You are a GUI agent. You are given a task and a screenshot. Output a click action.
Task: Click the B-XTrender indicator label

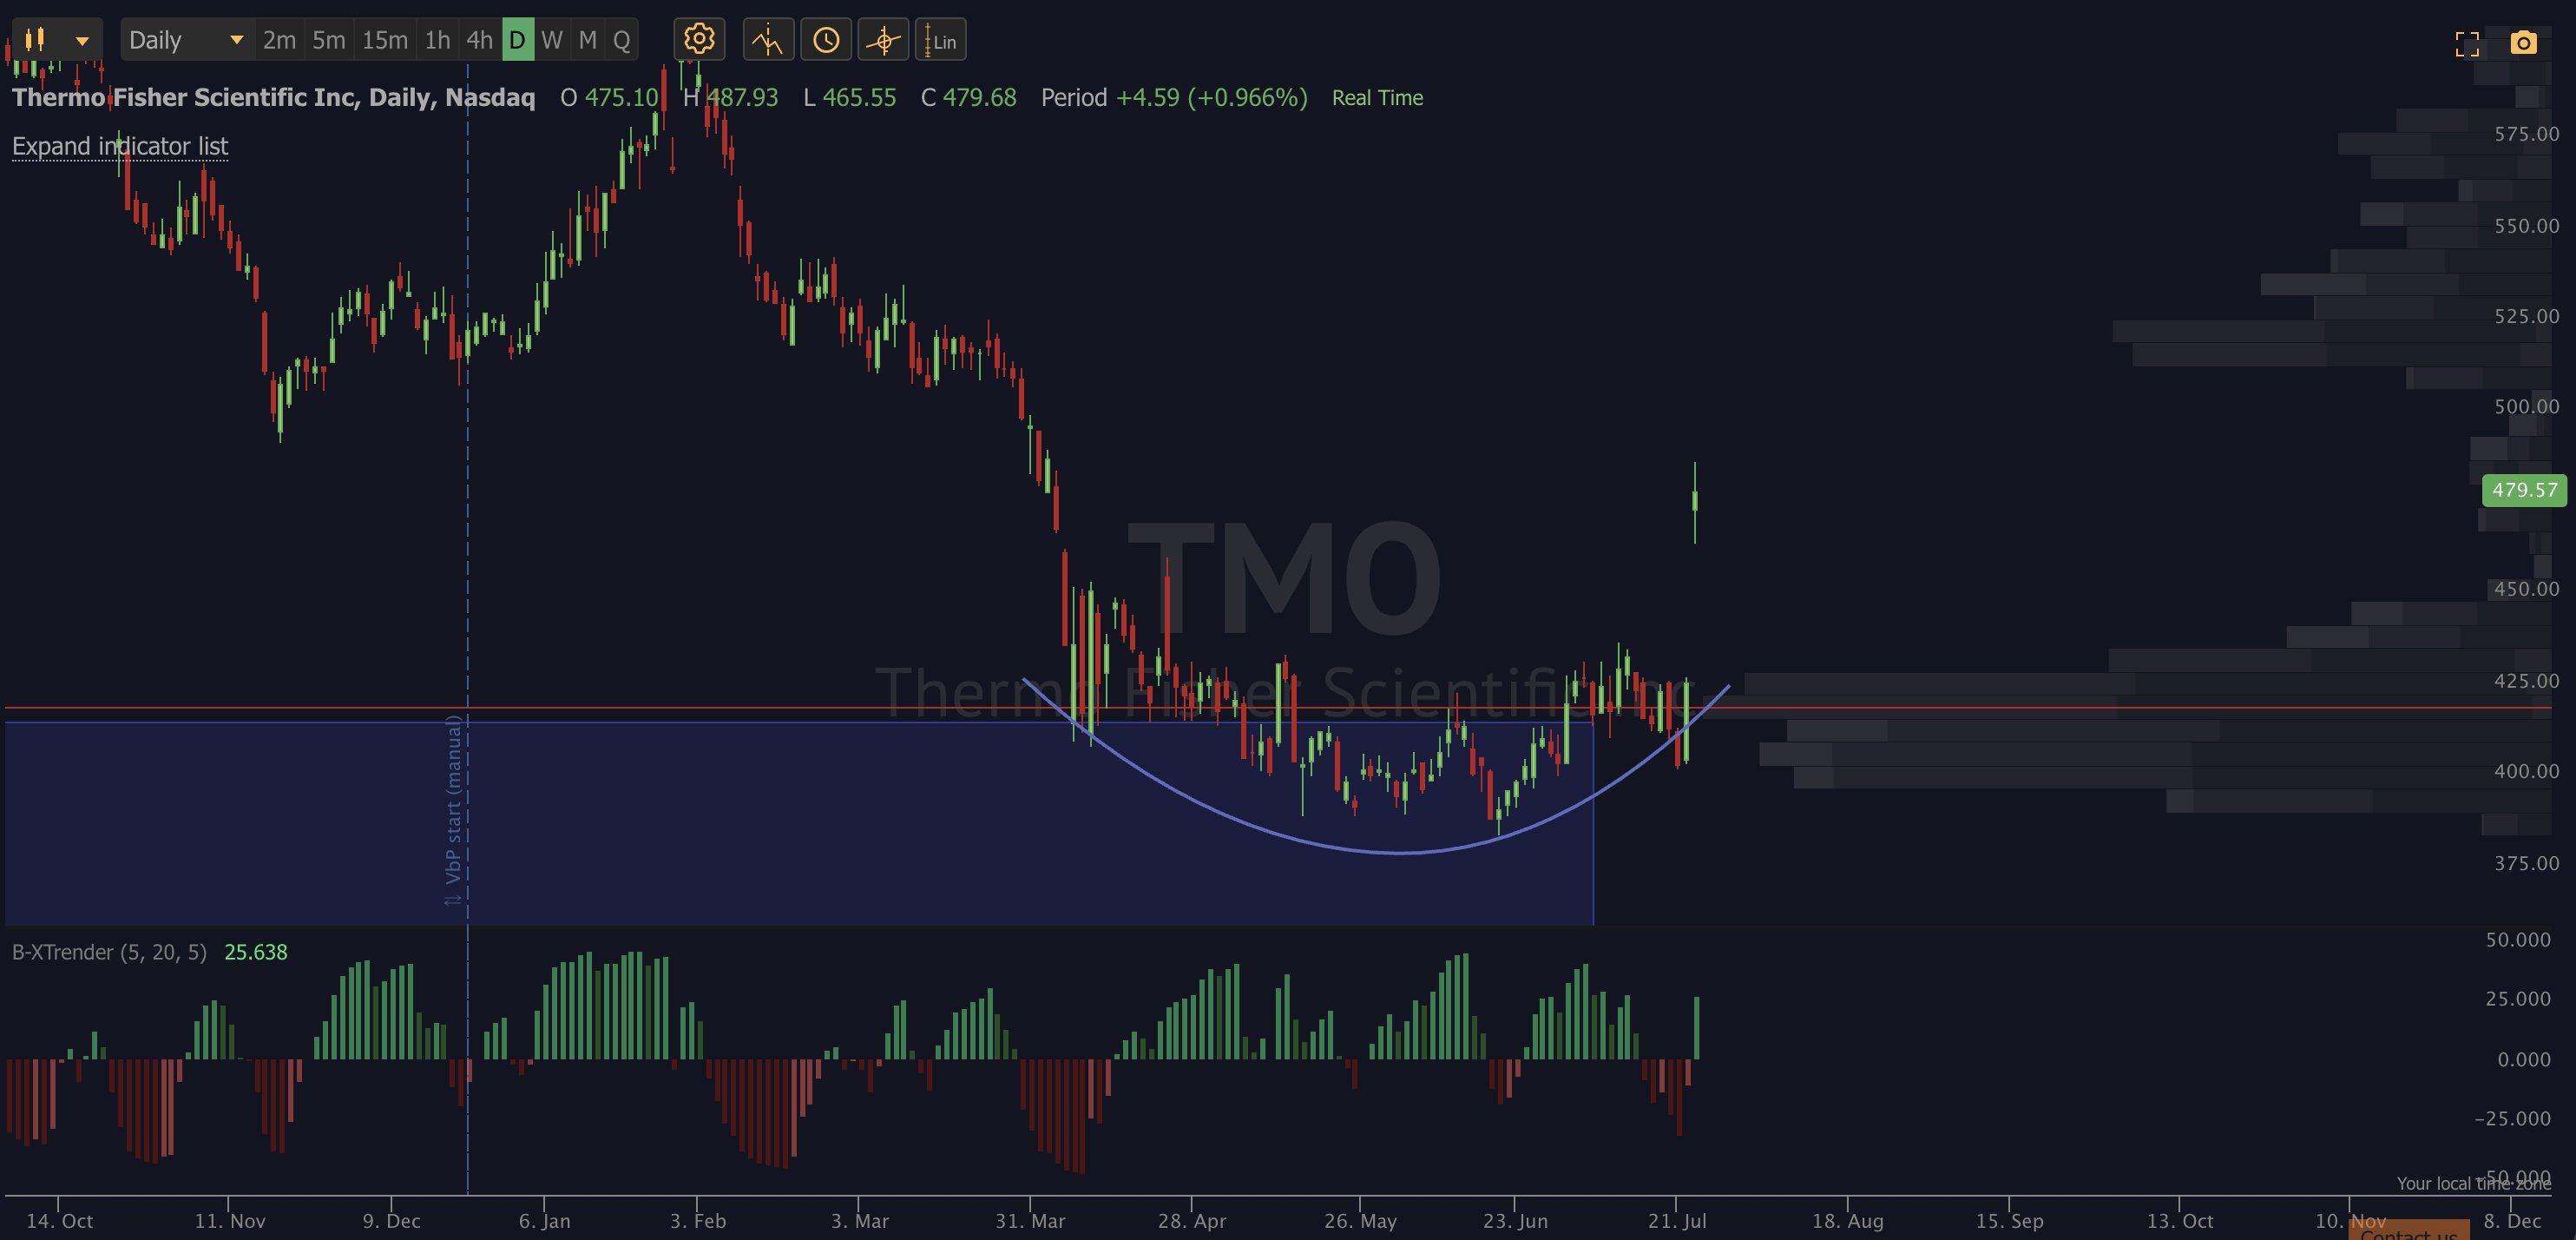coord(109,952)
